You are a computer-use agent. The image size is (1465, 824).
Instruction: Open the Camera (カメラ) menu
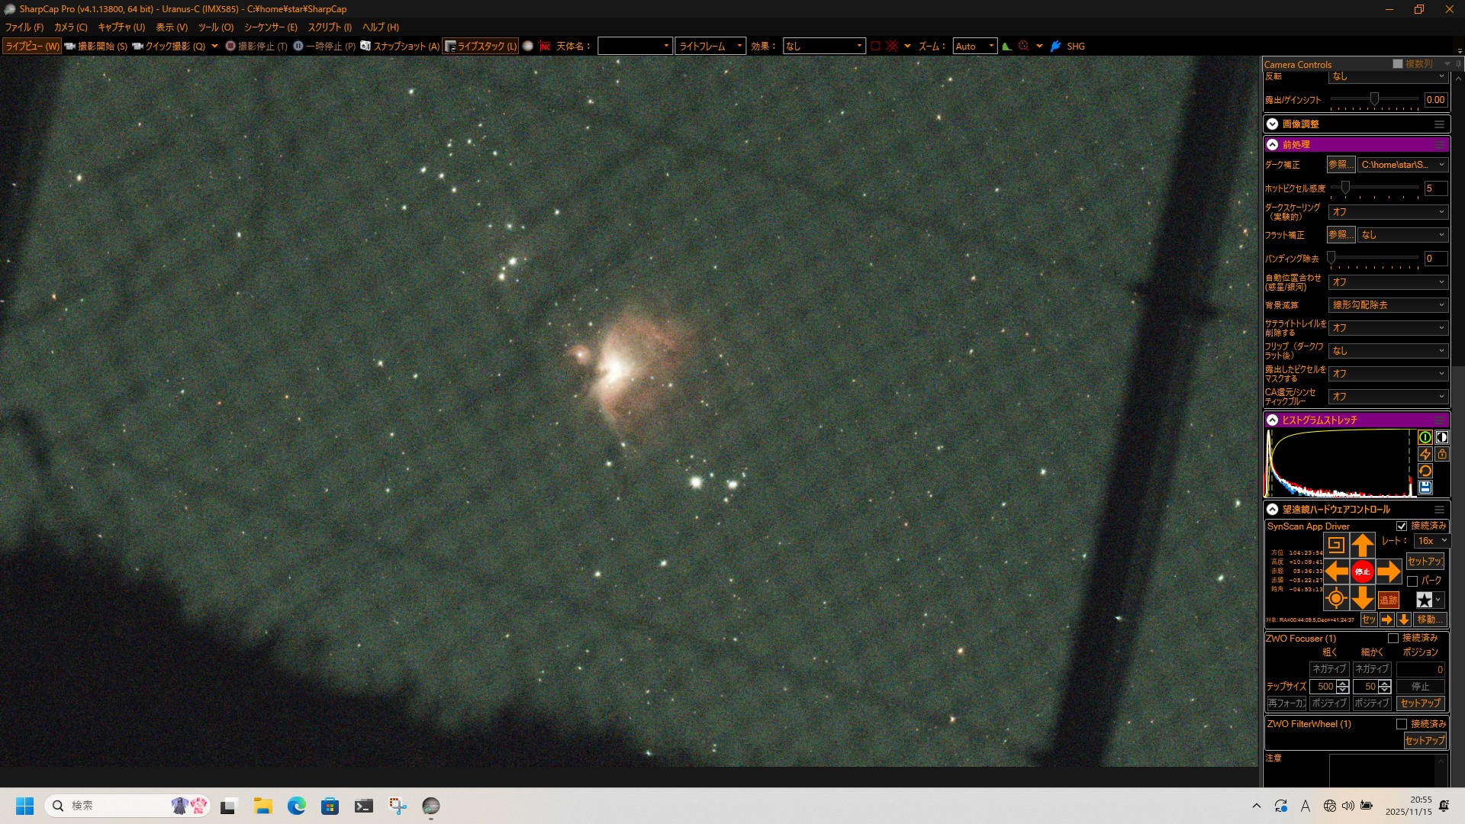[70, 27]
